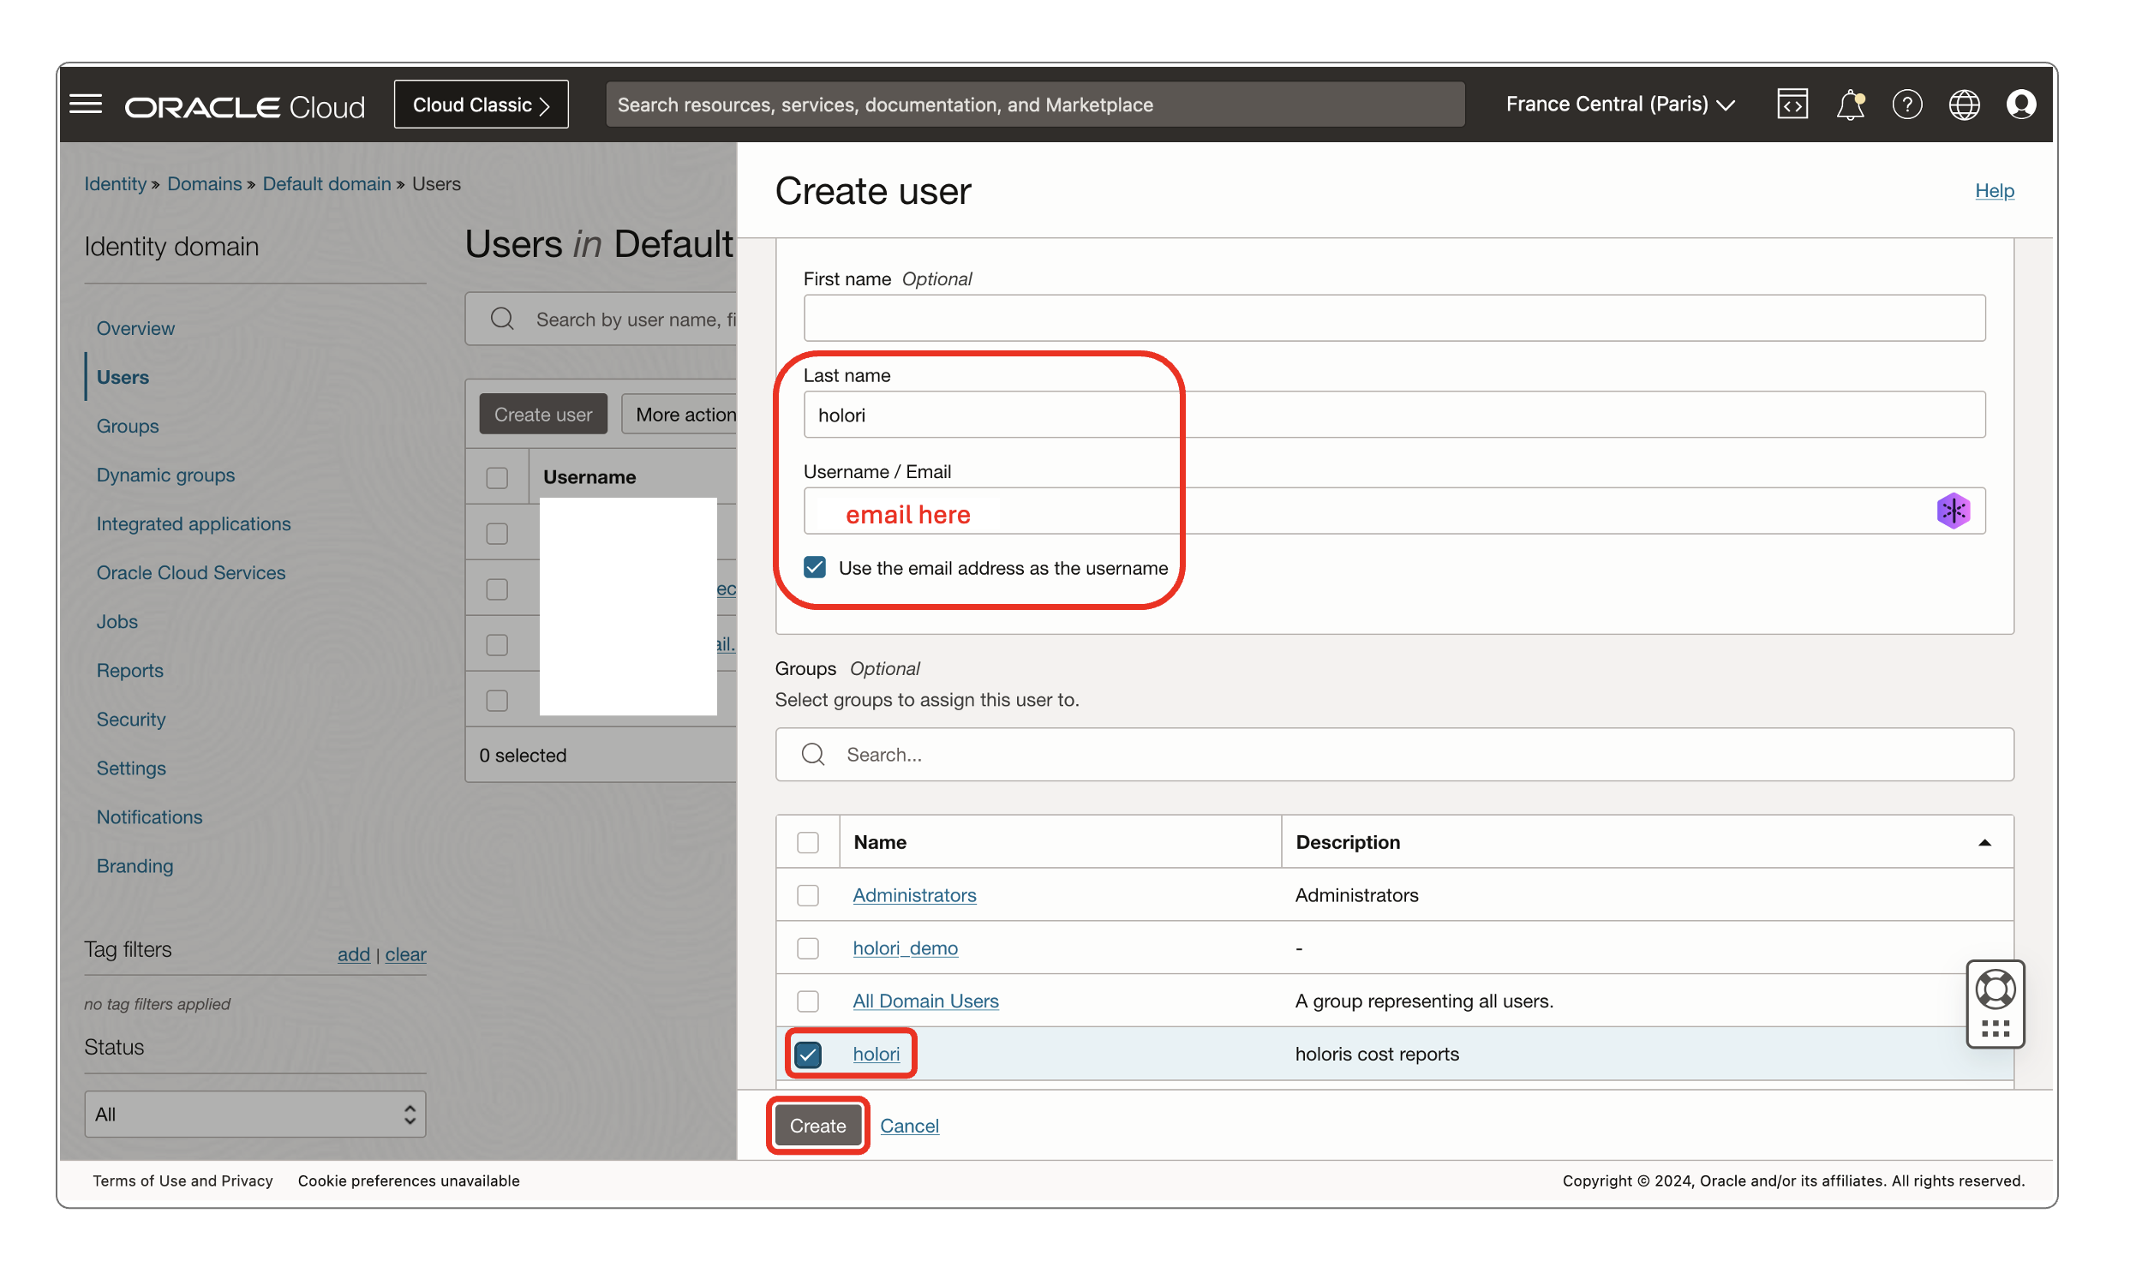Open the Security menu item in sidebar
Image resolution: width=2142 pixels, height=1285 pixels.
coord(130,718)
